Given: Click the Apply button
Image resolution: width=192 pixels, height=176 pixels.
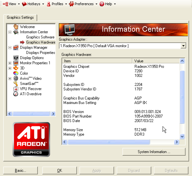Looking at the screenshot, I should 97,171.
